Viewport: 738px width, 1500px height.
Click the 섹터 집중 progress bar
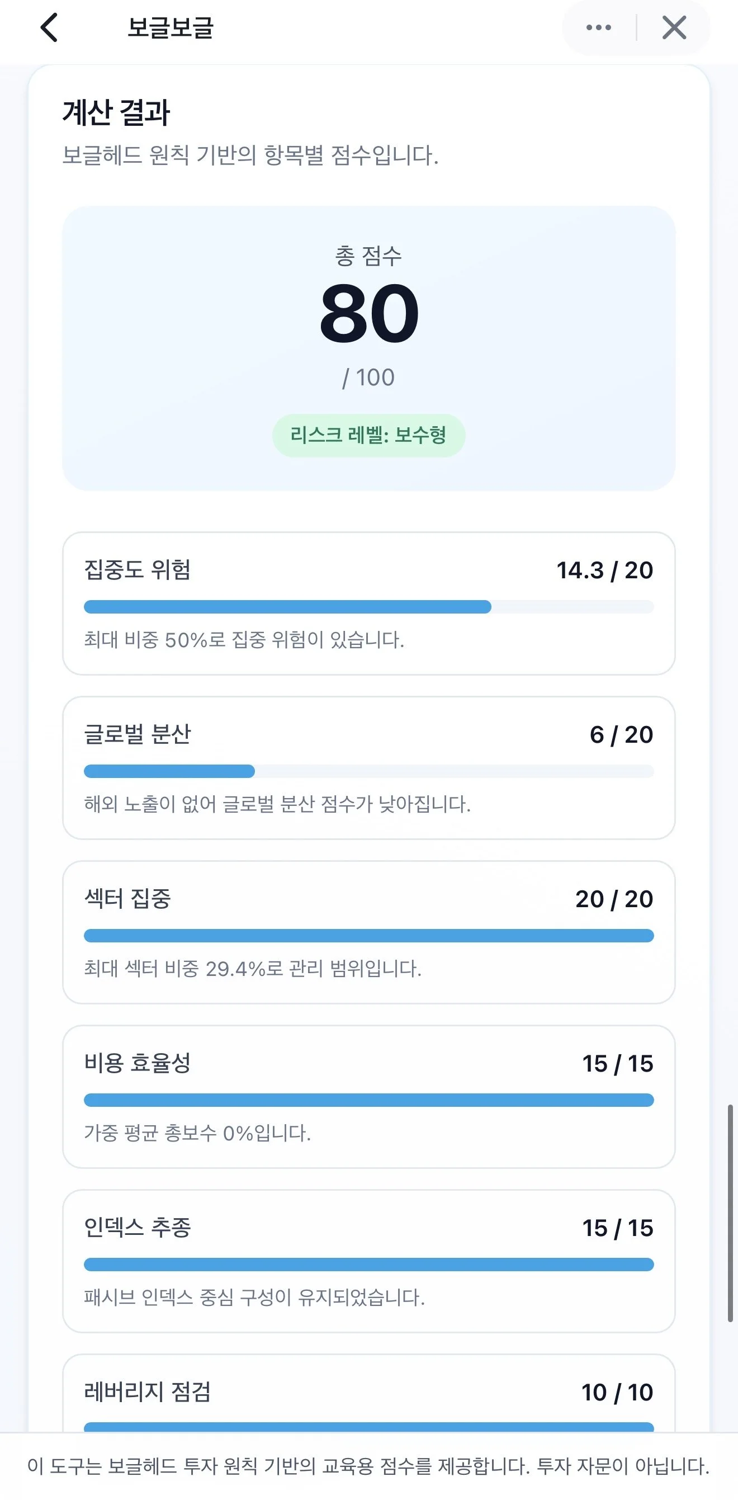tap(368, 936)
